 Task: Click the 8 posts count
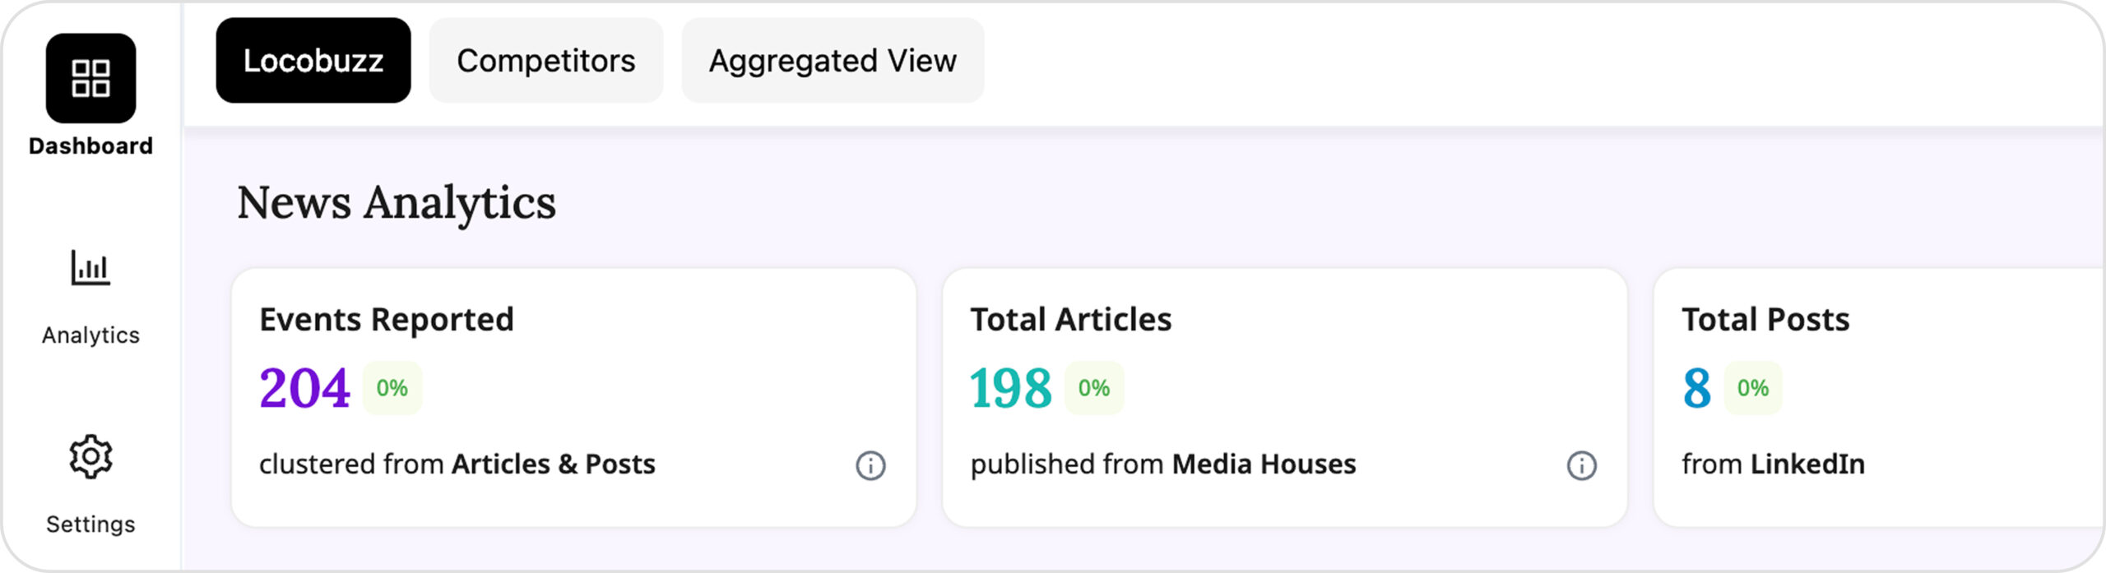pyautogui.click(x=1696, y=388)
